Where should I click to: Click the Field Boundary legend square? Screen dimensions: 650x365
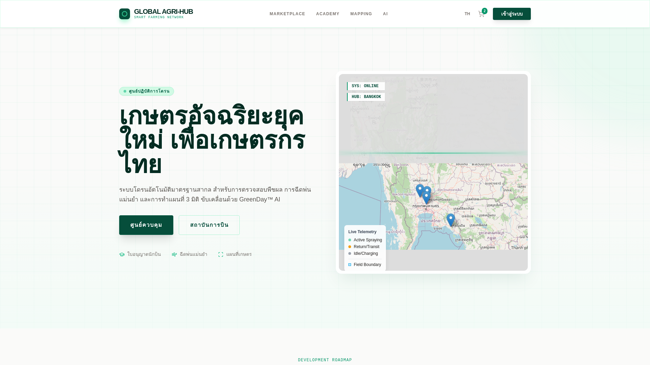pyautogui.click(x=350, y=265)
